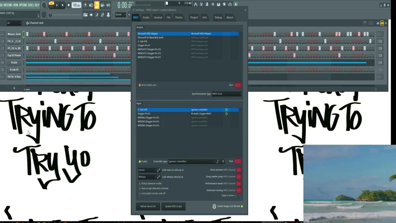
Task: Open the Debug settings tab
Action: click(218, 17)
